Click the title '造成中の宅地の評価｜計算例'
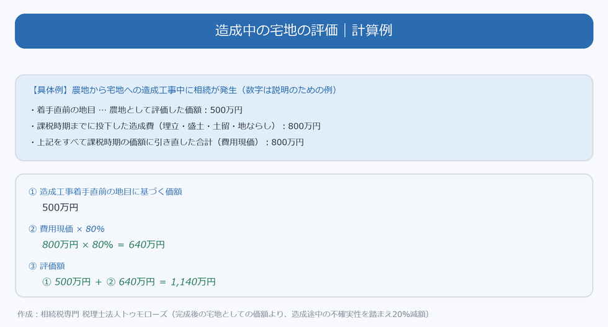This screenshot has width=608, height=327. pyautogui.click(x=303, y=30)
